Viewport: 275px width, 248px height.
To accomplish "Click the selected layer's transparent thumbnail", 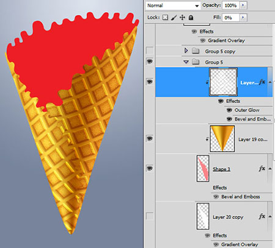I will (223, 82).
